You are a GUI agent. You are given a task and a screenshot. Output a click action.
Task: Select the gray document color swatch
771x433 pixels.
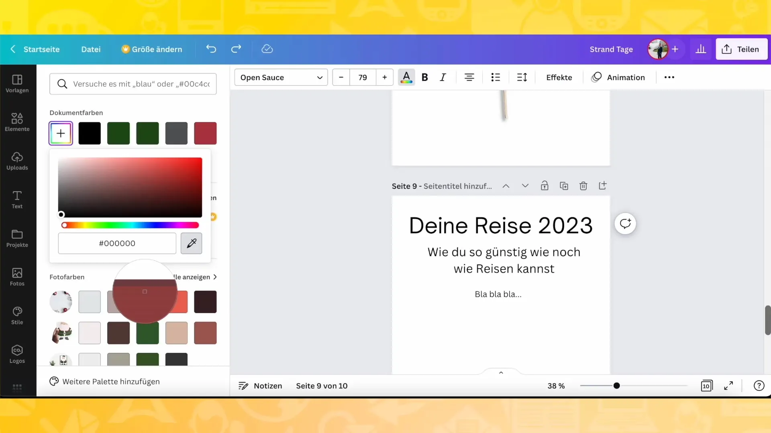click(176, 133)
